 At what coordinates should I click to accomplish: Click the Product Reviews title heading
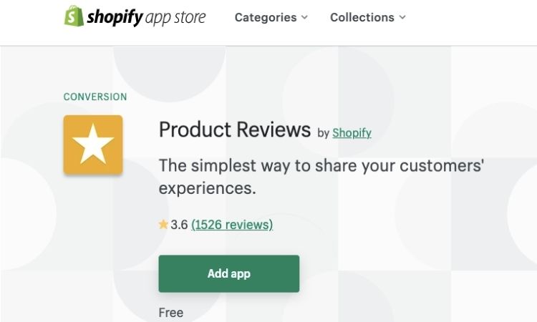[235, 130]
